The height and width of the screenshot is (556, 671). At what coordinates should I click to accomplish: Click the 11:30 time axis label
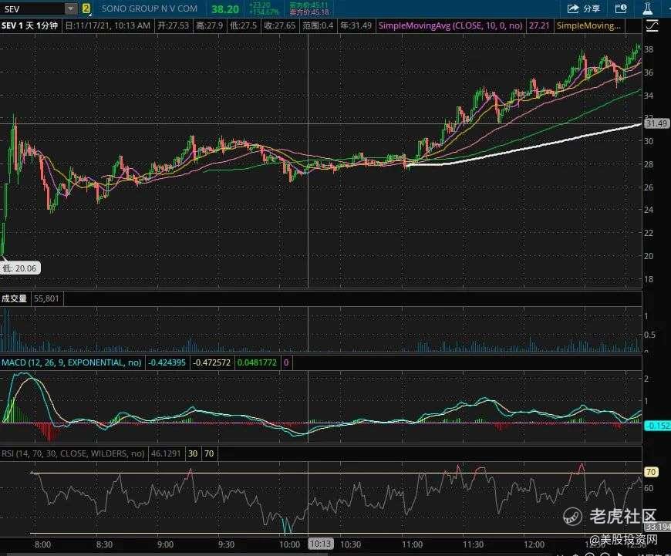click(474, 544)
